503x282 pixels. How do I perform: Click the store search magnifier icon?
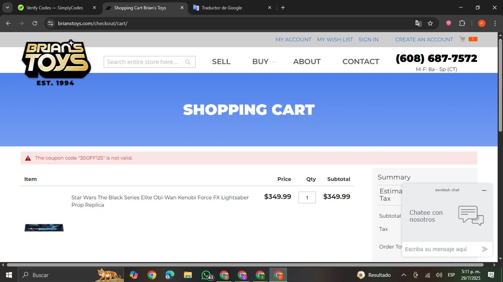tap(188, 62)
